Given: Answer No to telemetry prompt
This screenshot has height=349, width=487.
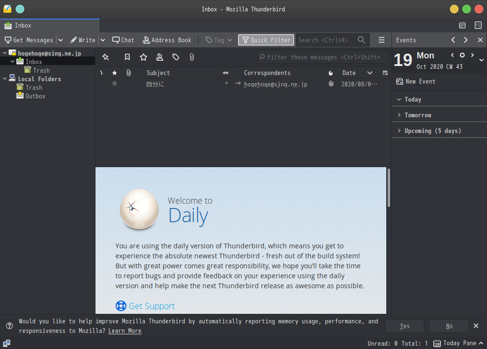Looking at the screenshot, I should pos(449,326).
